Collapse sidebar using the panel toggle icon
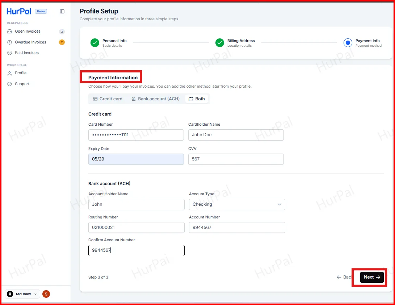395x305 pixels. pyautogui.click(x=62, y=11)
